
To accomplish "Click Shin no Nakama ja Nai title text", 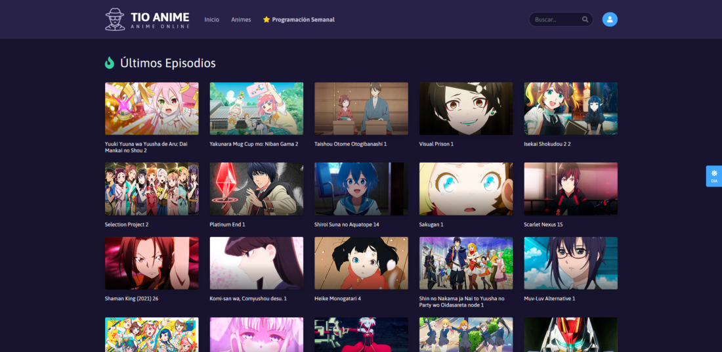I will [462, 302].
